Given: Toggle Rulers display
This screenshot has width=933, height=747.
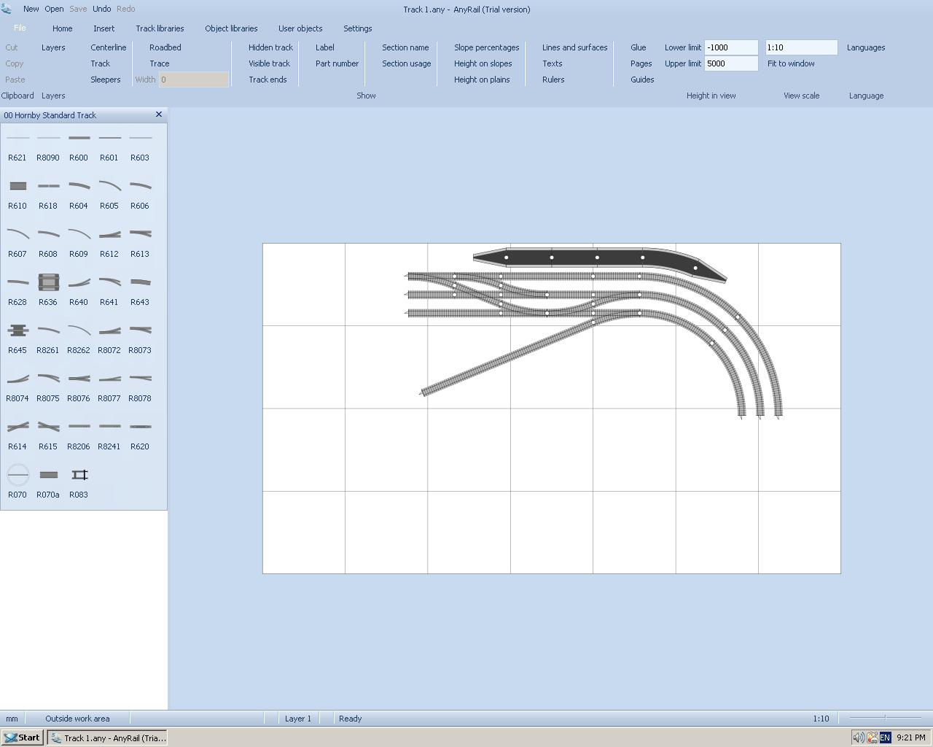Looking at the screenshot, I should click(x=553, y=80).
